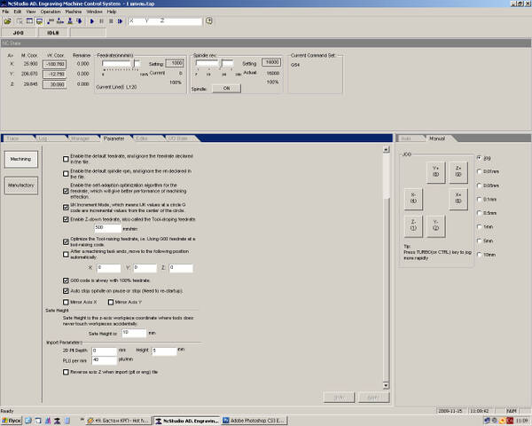Screen dimensions: 532x426
Task: Click the Z-down feedrate 500 input field
Action: pos(107,228)
